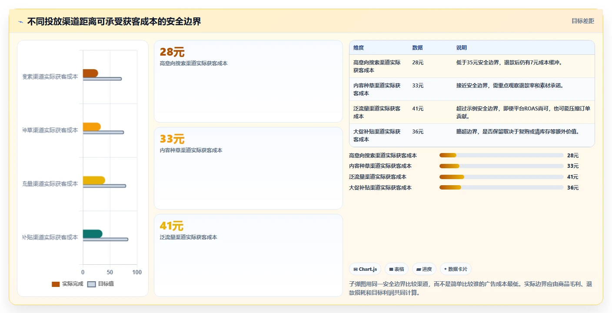This screenshot has width=612, height=313.
Task: Click the chart axis label 50
Action: pos(110,272)
